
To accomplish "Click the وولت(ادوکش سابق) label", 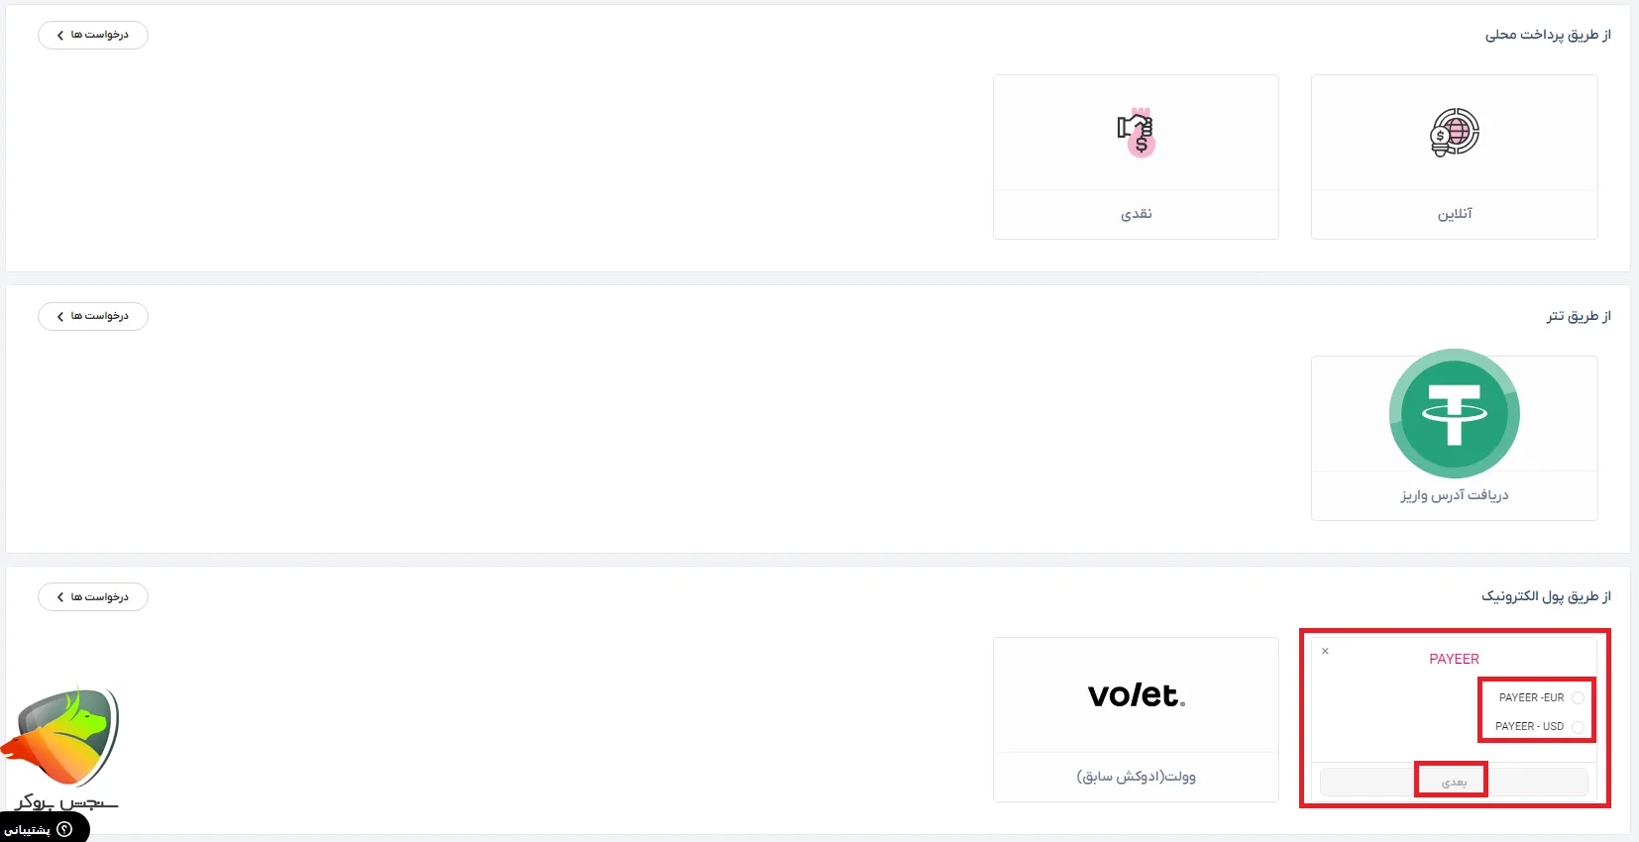I will (1136, 777).
